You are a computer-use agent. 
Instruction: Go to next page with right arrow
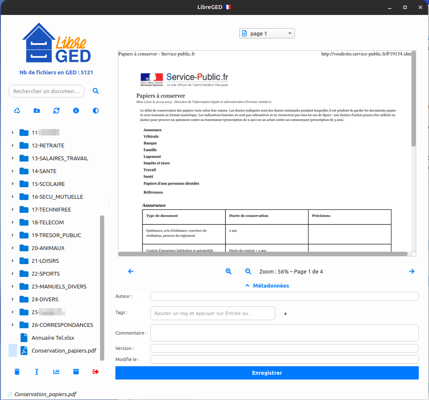tap(412, 271)
